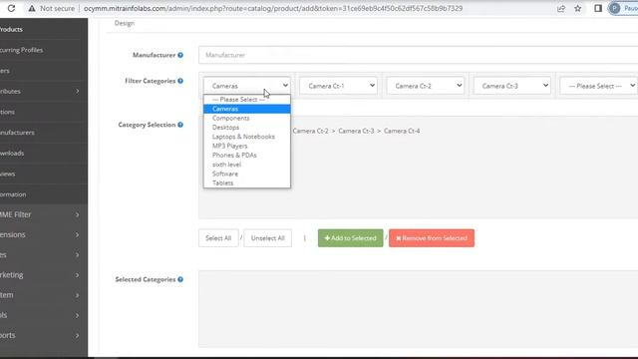
Task: Open Manufacturer help tooltip icon
Action: pyautogui.click(x=180, y=55)
